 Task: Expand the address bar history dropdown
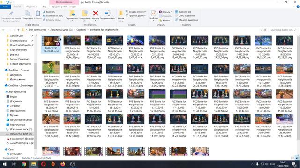[262, 30]
